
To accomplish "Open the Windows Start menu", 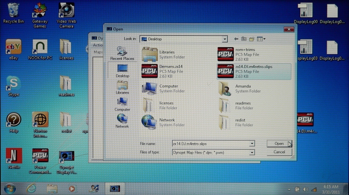I will (x=10, y=188).
